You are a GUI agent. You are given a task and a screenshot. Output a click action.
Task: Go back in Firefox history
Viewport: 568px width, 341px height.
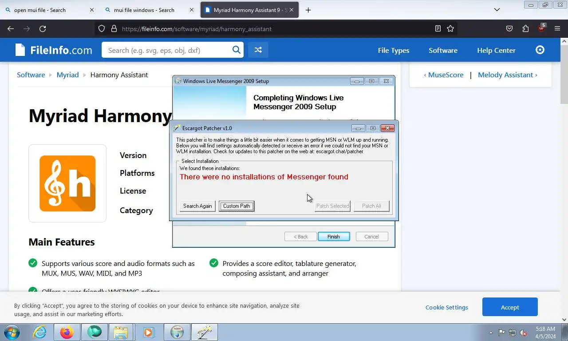(x=11, y=29)
